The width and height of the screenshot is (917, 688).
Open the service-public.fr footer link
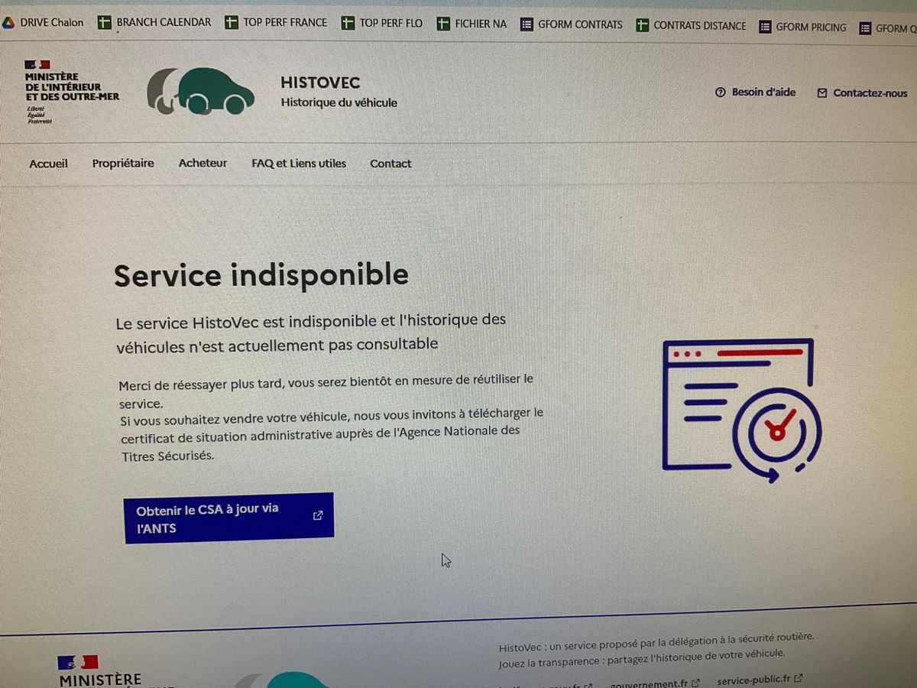(760, 679)
